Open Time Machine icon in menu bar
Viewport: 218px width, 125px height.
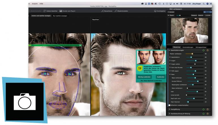[160, 4]
